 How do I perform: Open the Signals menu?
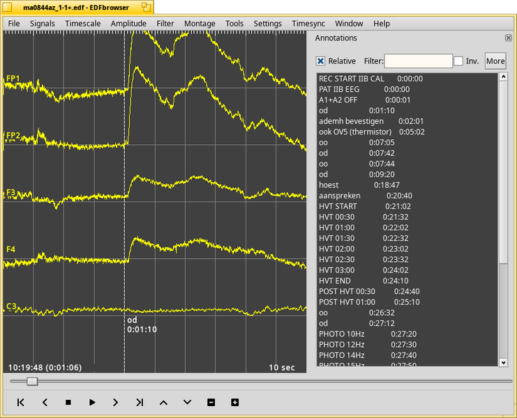42,24
